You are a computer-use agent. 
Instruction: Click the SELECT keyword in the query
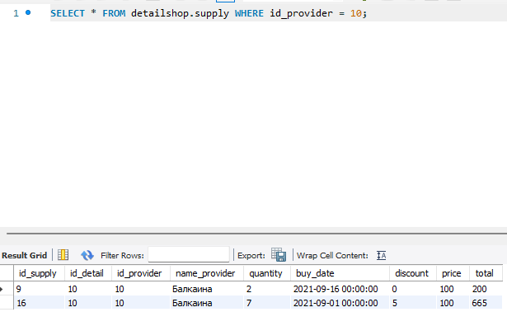68,13
